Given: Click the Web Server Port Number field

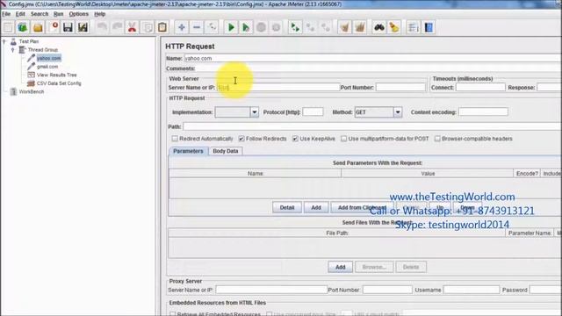Looking at the screenshot, I should (400, 88).
